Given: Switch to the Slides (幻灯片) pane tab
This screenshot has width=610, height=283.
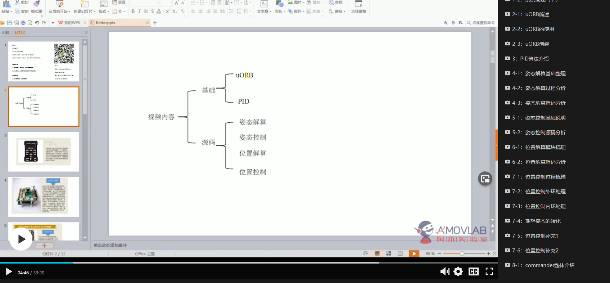Looking at the screenshot, I should [x=20, y=32].
